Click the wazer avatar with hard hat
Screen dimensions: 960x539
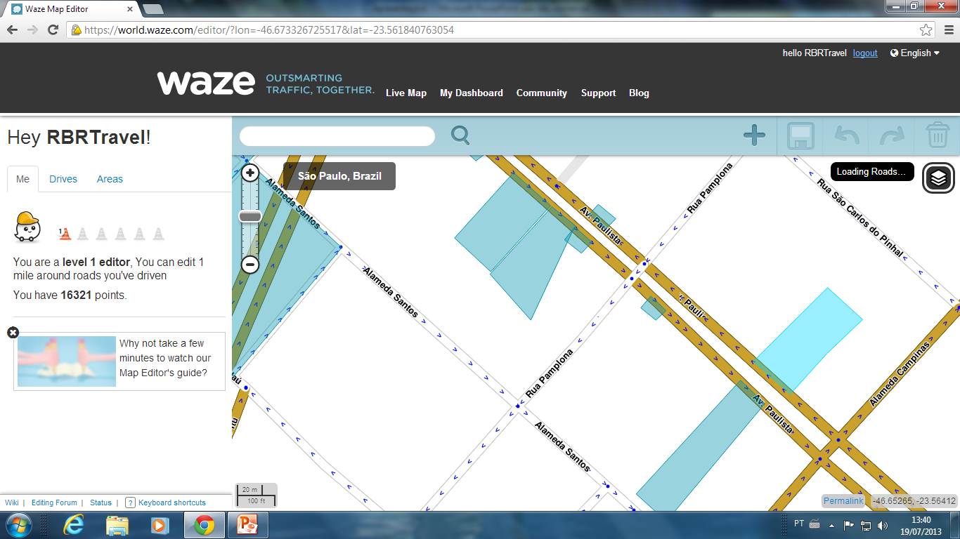28,227
